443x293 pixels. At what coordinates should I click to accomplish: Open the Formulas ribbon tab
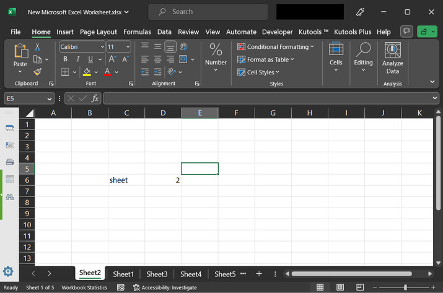(137, 32)
